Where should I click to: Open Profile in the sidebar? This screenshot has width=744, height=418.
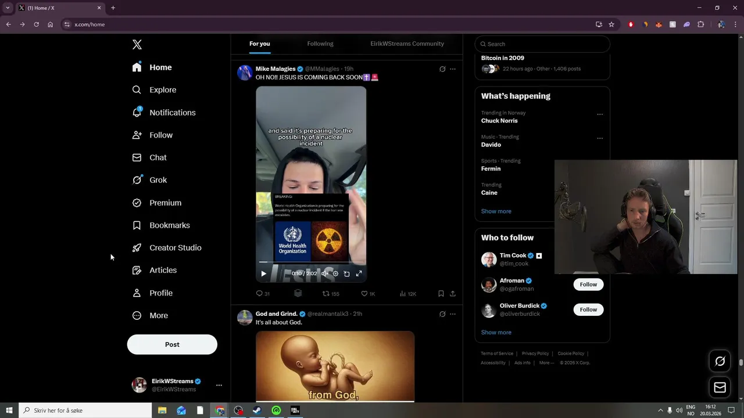coord(152,293)
